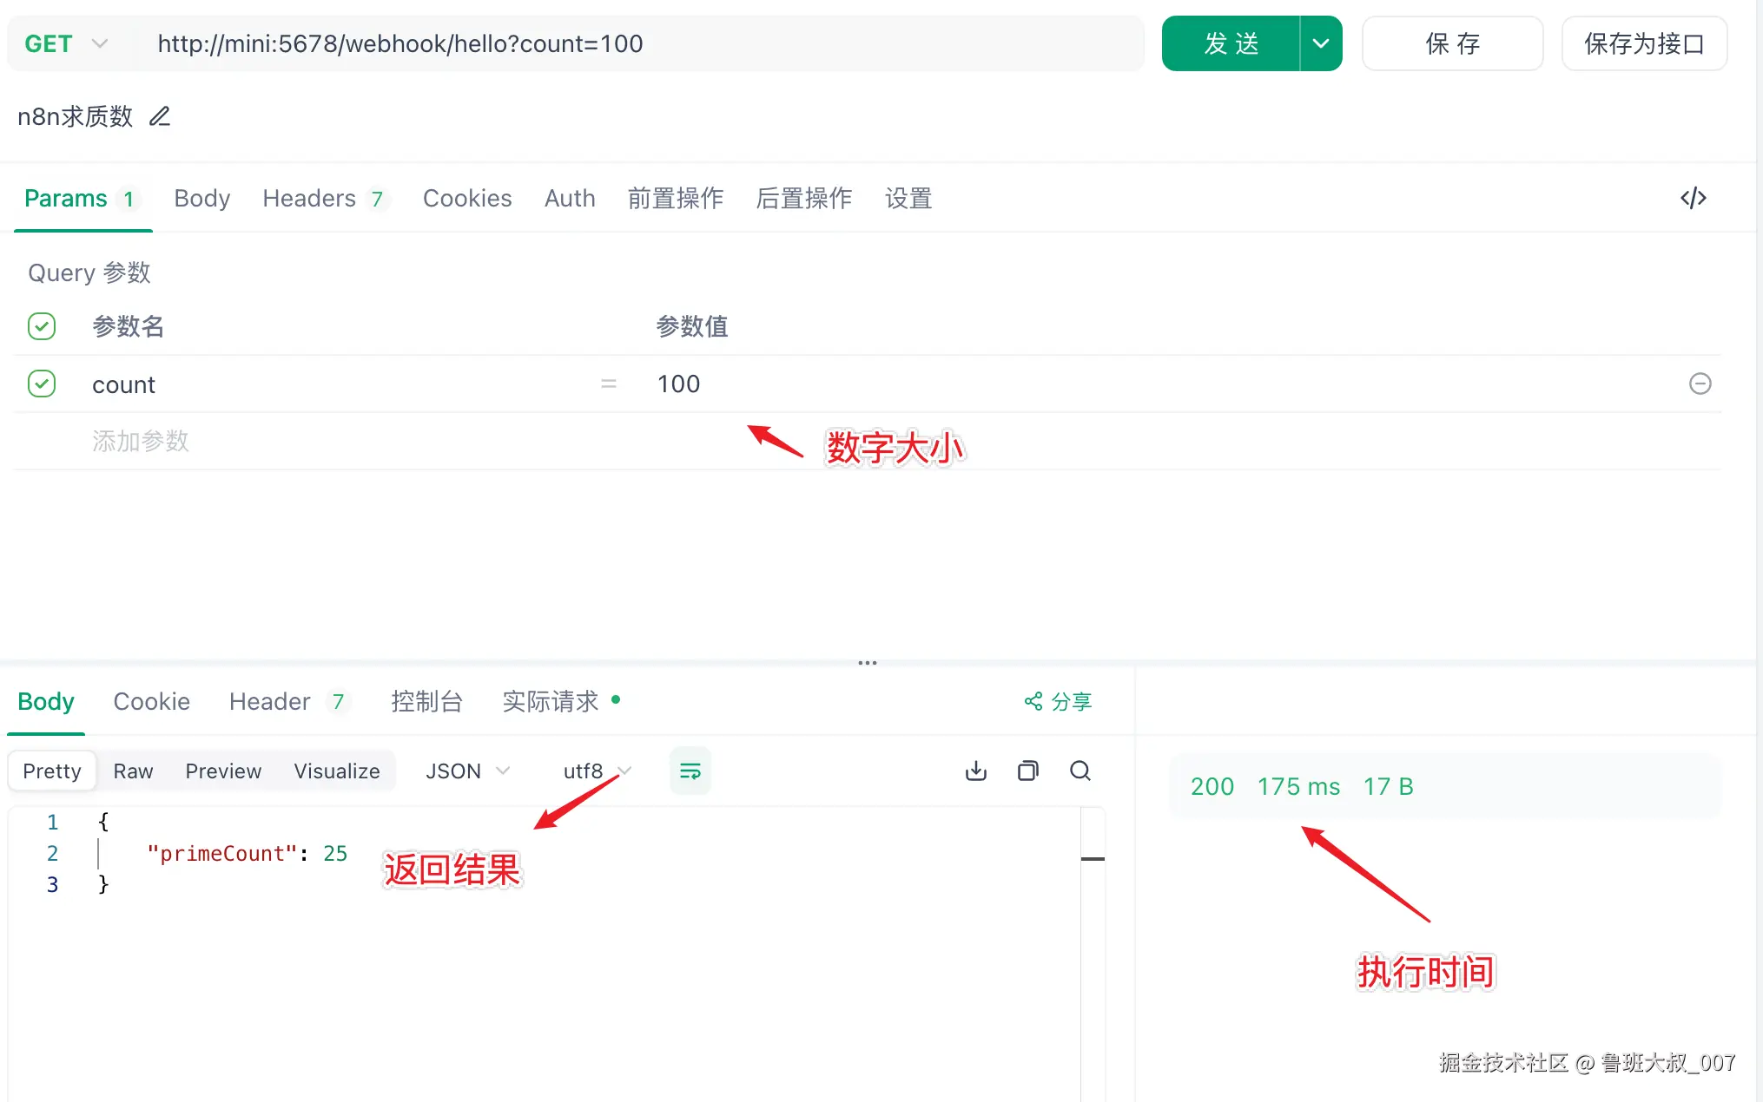Open the code snippet </> icon
Image resolution: width=1763 pixels, height=1102 pixels.
click(1693, 198)
